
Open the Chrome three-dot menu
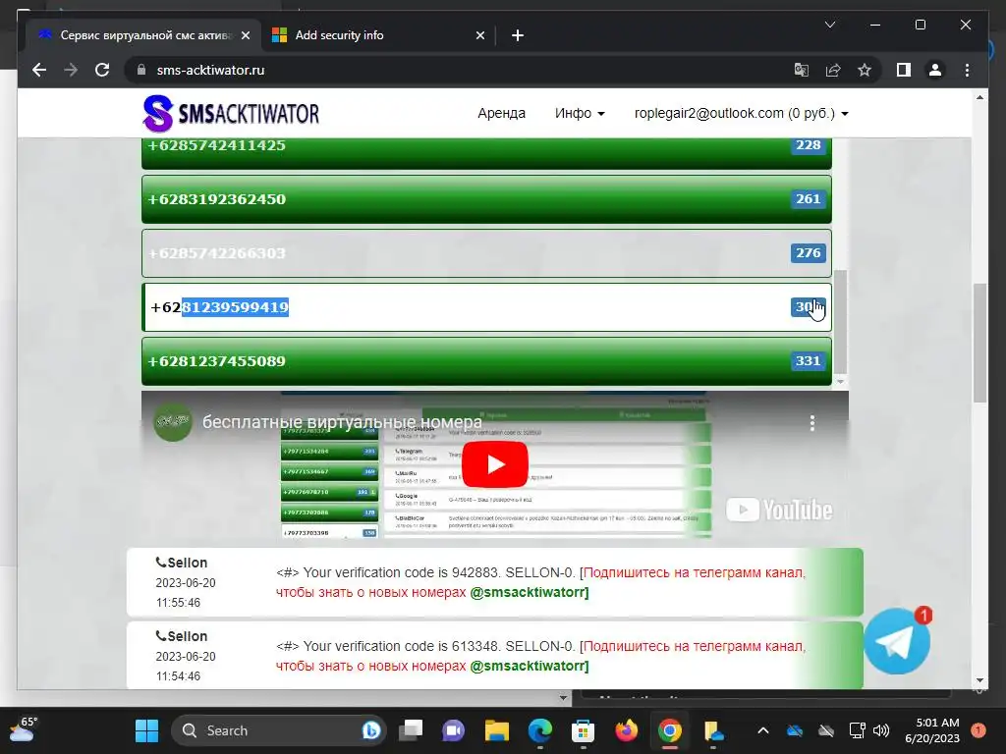click(967, 70)
